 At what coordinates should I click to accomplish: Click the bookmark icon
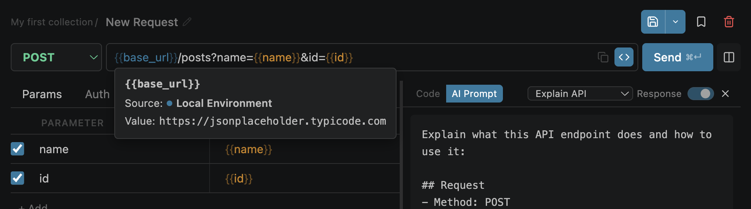pos(701,22)
